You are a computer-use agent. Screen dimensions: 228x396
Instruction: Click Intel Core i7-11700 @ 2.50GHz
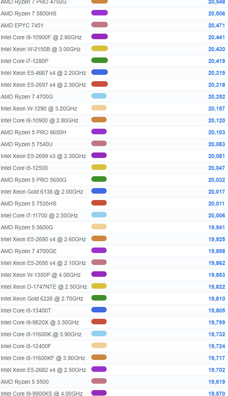coord(39,215)
